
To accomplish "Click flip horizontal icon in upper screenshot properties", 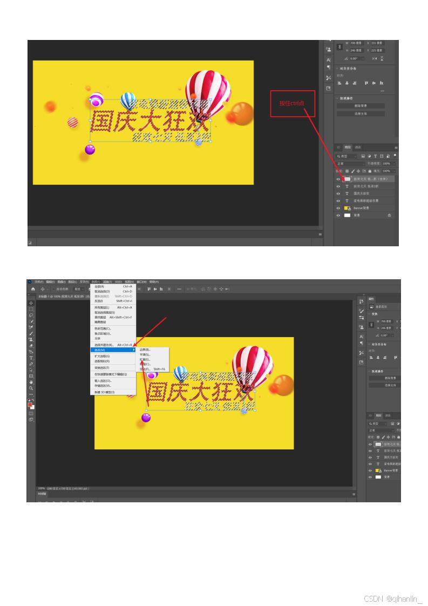I will pos(375,58).
